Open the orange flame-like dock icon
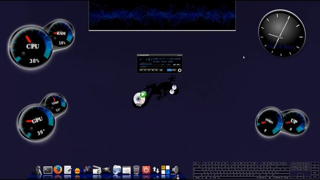The height and width of the screenshot is (180, 320). tap(77, 170)
